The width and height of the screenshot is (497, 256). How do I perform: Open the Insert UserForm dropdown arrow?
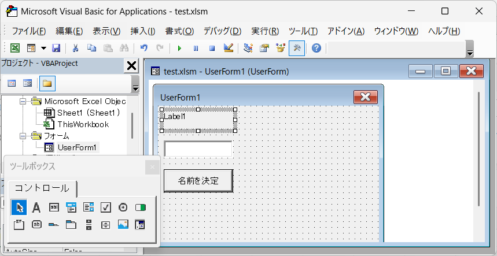click(43, 48)
